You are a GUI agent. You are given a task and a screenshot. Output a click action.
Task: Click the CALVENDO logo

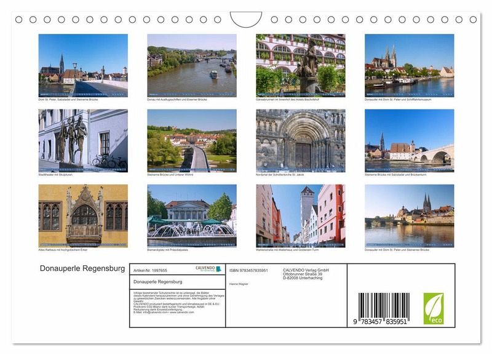208,269
